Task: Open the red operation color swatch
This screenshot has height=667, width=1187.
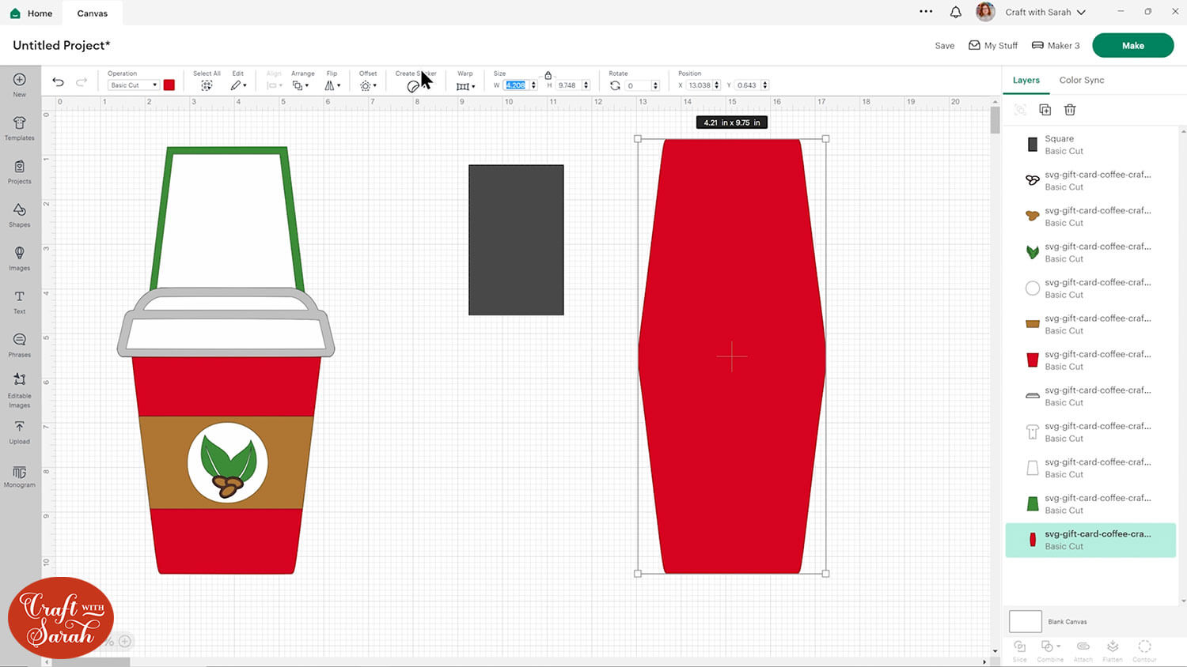Action: pos(169,85)
